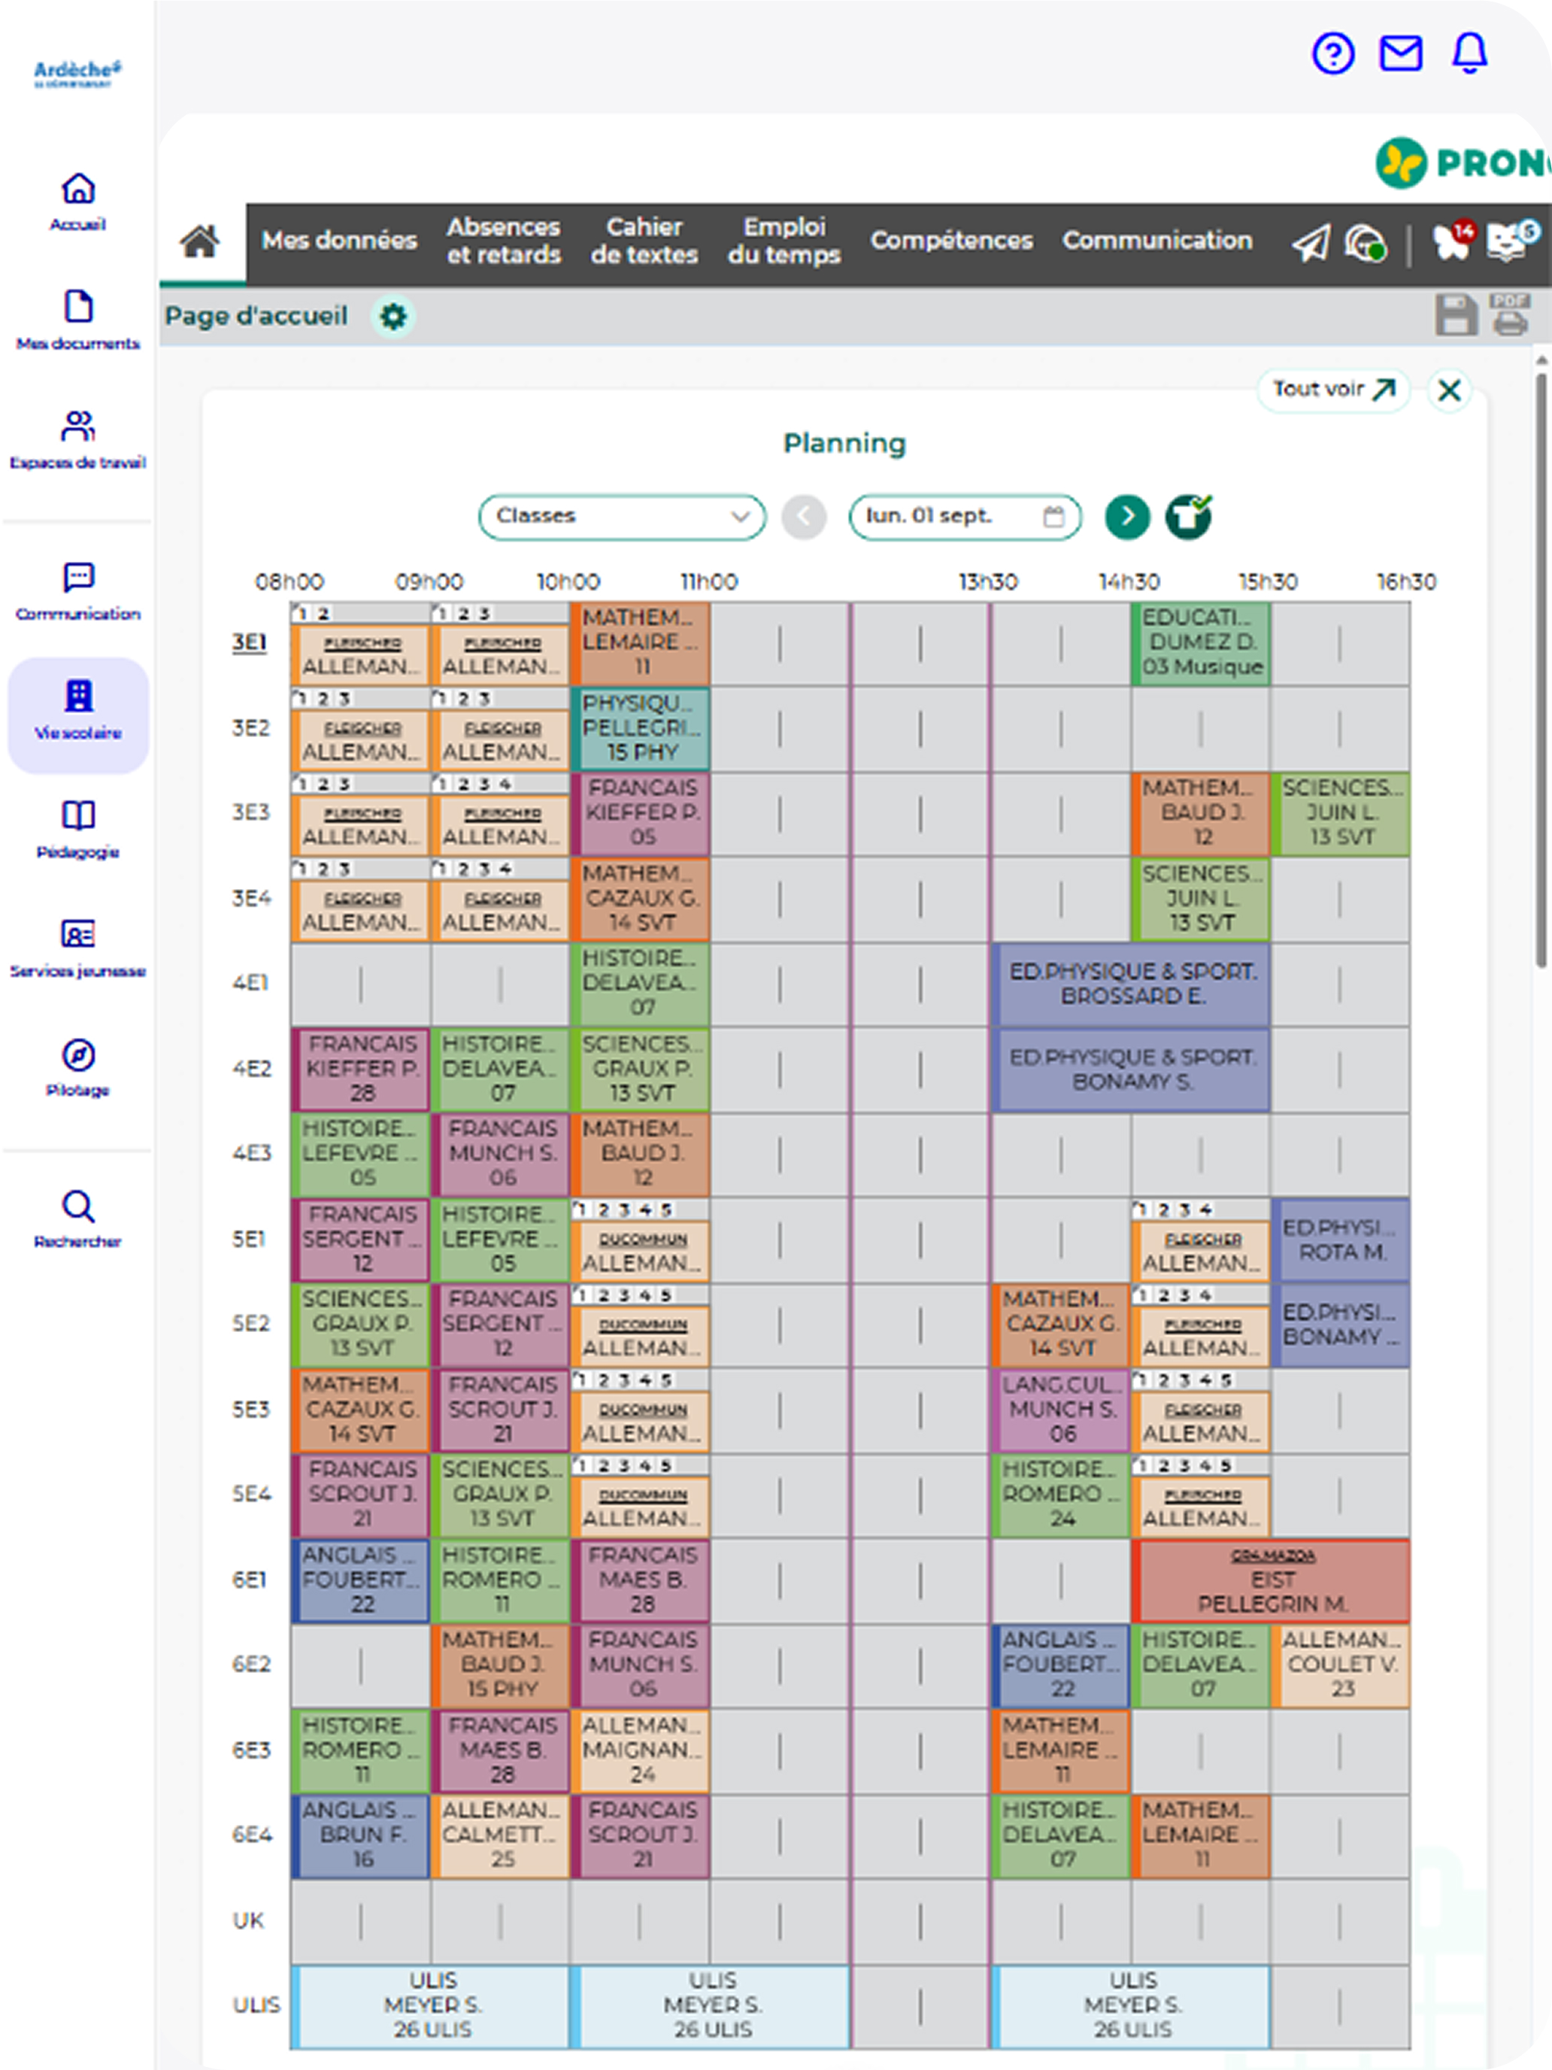Select ANGLAIS BRUN F. 16 lesson
This screenshot has width=1552, height=2070.
pos(360,1836)
